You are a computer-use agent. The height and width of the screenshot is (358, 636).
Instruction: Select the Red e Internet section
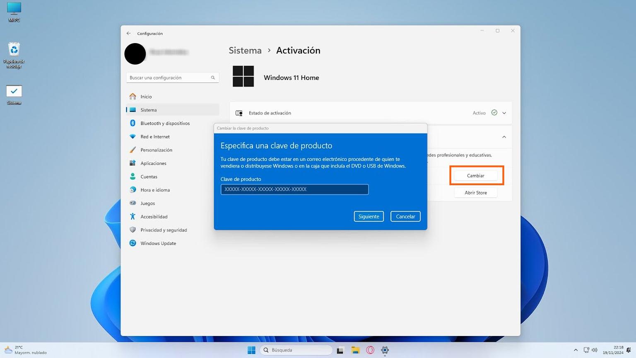pos(155,136)
